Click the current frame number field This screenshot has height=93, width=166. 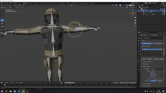(116, 83)
